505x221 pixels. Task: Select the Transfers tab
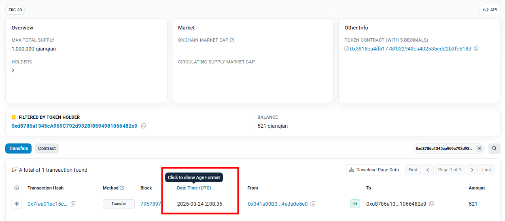tap(19, 148)
